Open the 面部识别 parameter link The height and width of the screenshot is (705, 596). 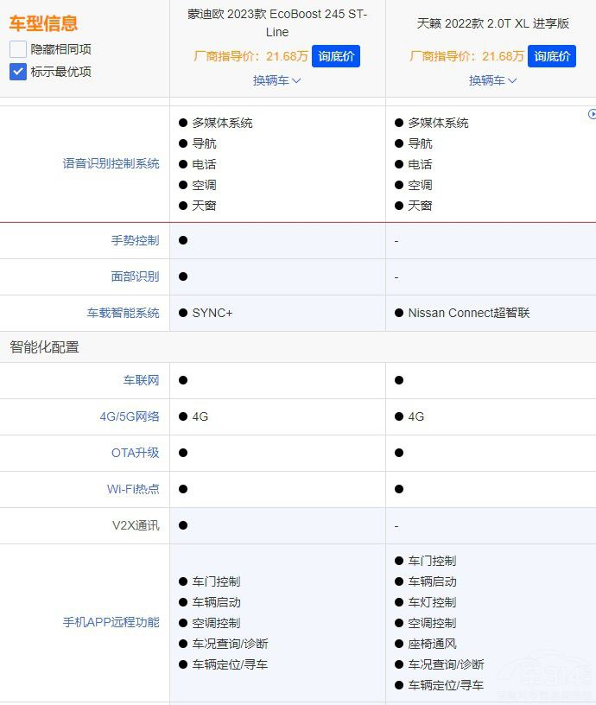tap(135, 276)
